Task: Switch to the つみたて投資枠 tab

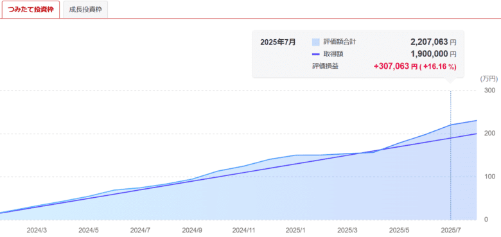Action: point(31,9)
